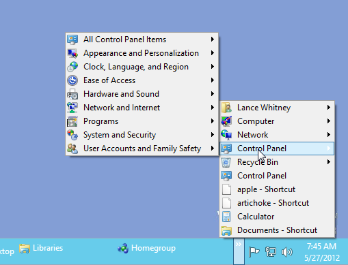Screen dimensions: 348x265
Task: Open the Calculator menu entry
Action: coord(277,217)
